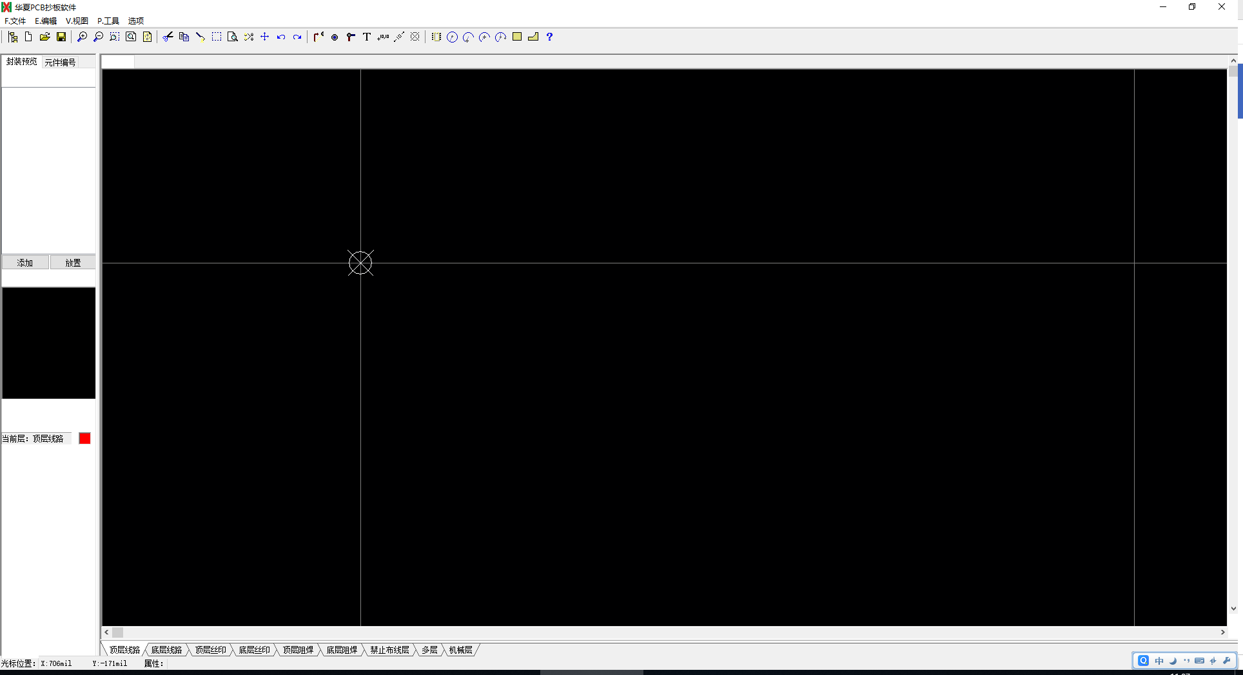Viewport: 1243px width, 675px height.
Task: Activate the dashed rectangle select tool
Action: point(217,37)
